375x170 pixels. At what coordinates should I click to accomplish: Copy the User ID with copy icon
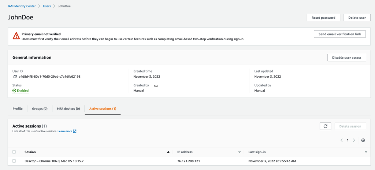(x=15, y=77)
